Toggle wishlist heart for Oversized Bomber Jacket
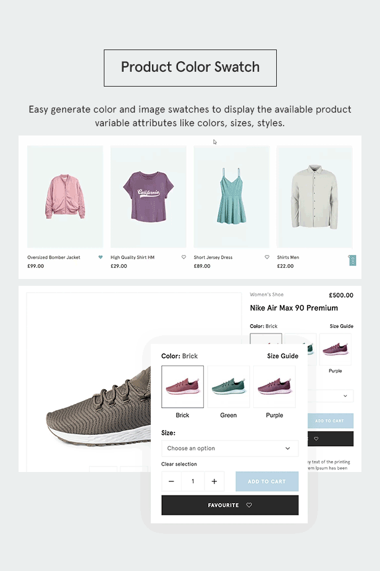This screenshot has width=380, height=571. click(101, 257)
